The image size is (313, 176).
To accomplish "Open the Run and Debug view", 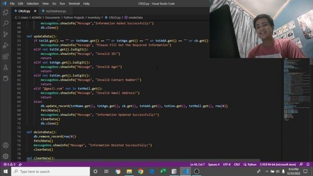I will pos(5,45).
